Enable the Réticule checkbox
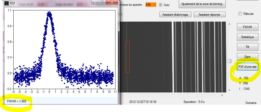The height and width of the screenshot is (112, 261). 240,14
